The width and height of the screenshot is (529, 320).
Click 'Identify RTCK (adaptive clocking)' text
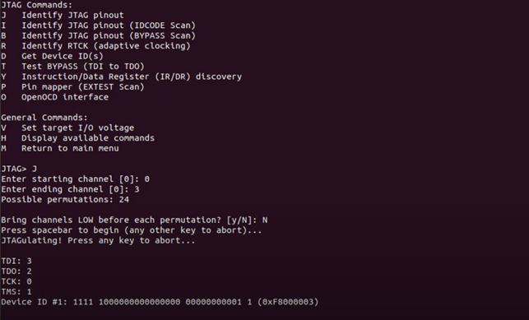pyautogui.click(x=106, y=46)
